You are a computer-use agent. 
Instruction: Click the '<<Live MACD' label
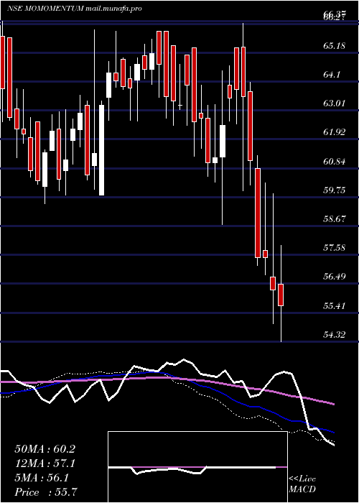[302, 484]
